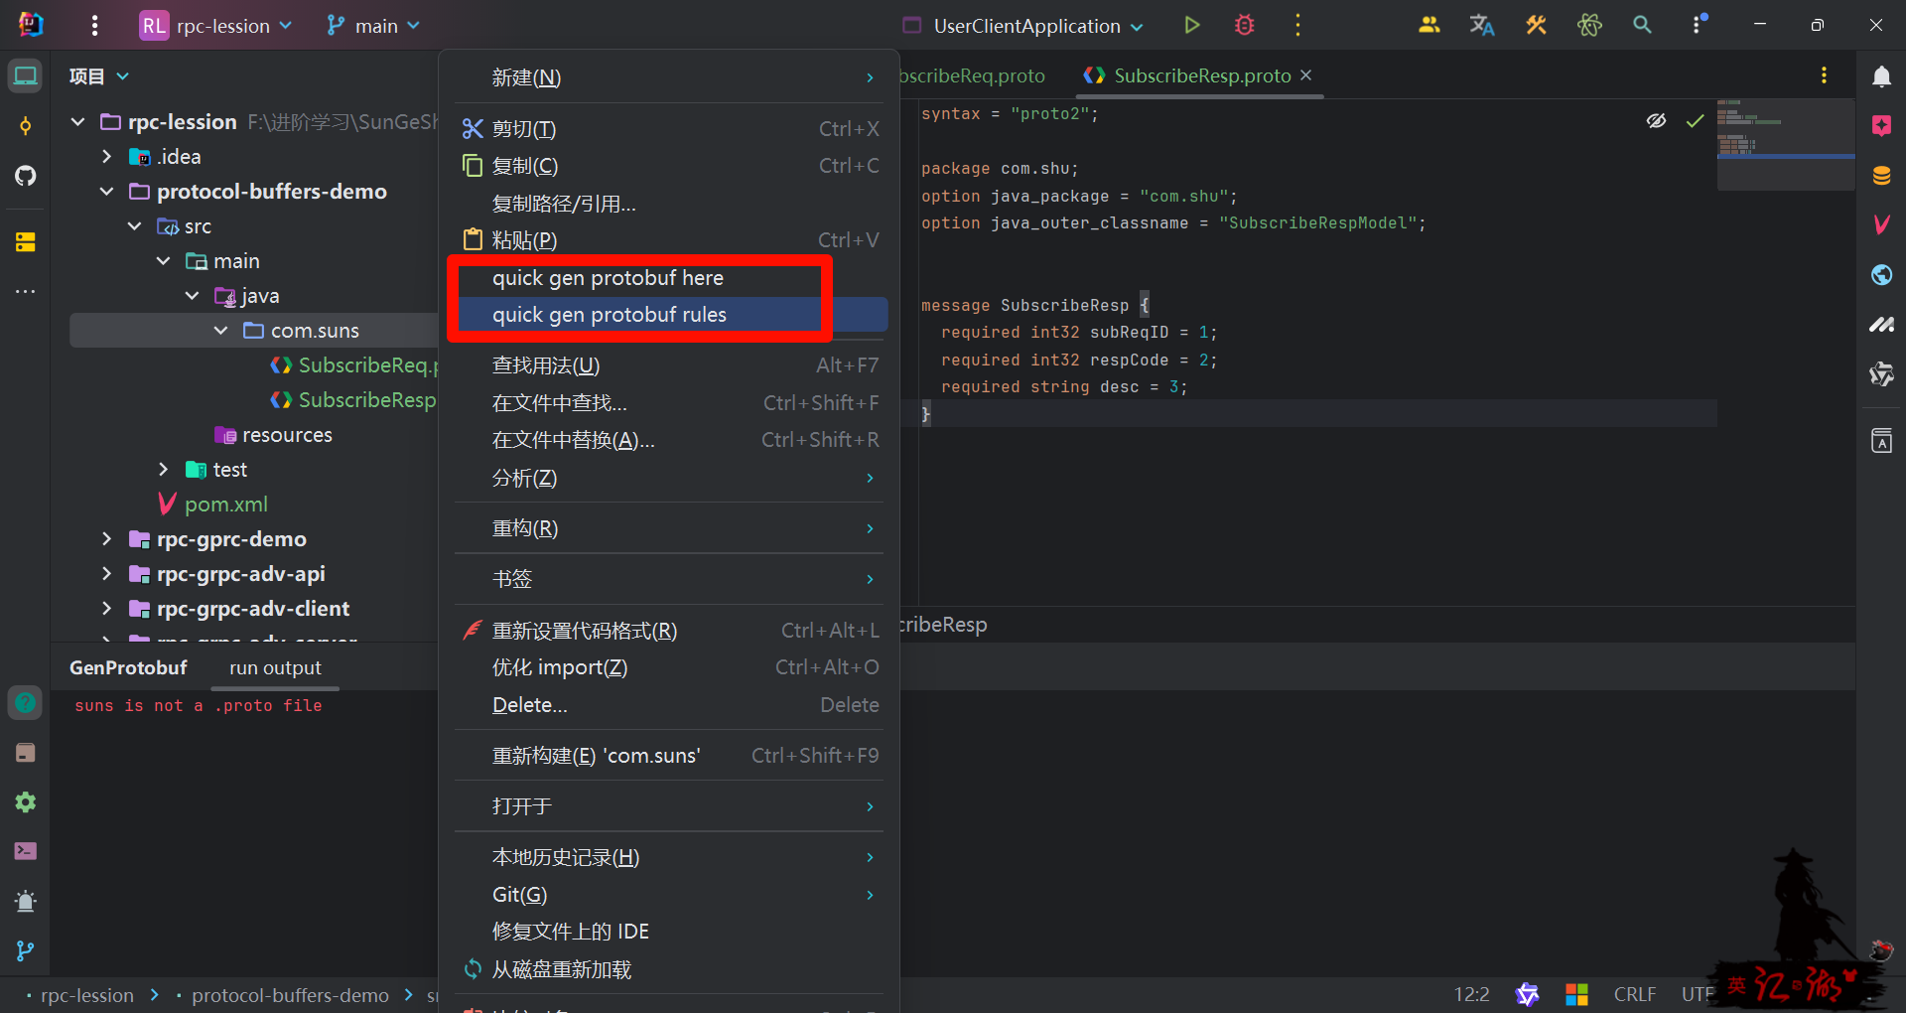Screen dimensions: 1906x1013
Task: Select quick gen protobuf here
Action: point(608,278)
